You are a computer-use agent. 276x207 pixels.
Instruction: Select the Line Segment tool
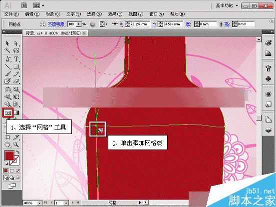[x=7, y=66]
